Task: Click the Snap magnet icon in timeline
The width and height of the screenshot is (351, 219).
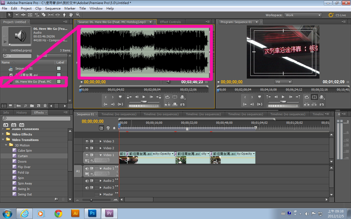Action: point(101,128)
